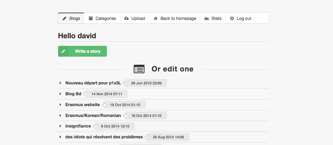Click the area chart Stats icon
The image size is (333, 145).
coord(207,18)
